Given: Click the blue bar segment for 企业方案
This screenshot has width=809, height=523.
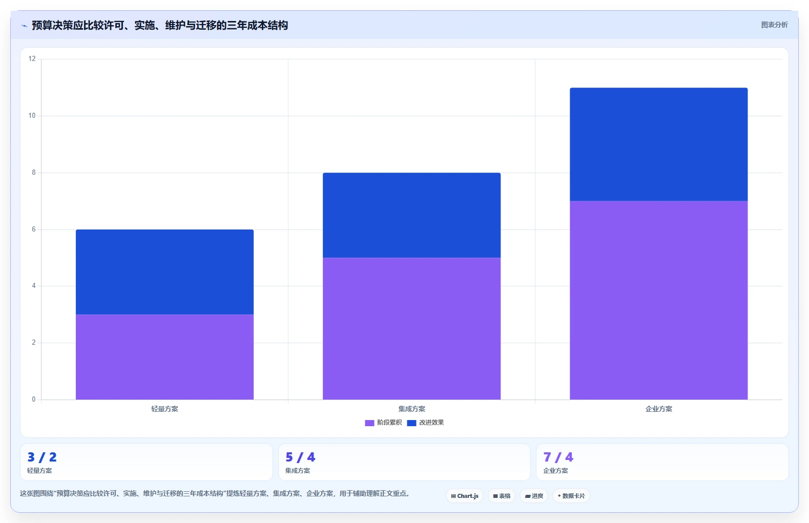Looking at the screenshot, I should pos(658,144).
